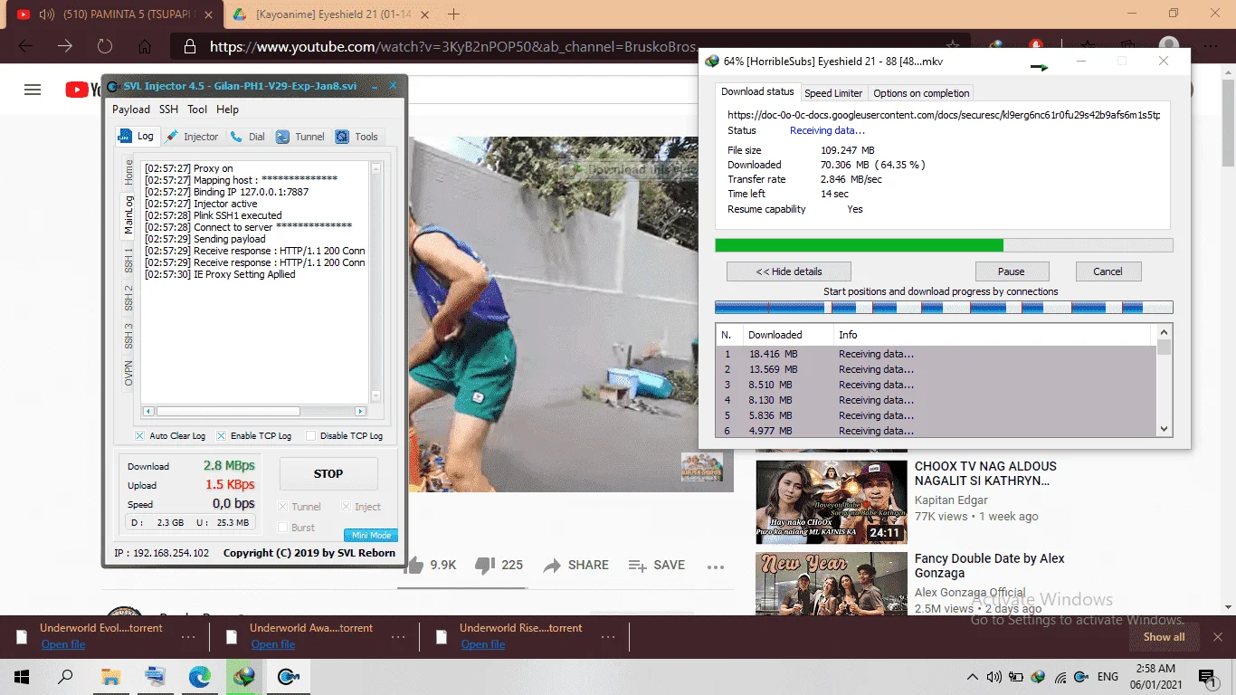Toggle the Inject checkbox in SVL Injector
This screenshot has height=695, width=1236.
tap(346, 507)
